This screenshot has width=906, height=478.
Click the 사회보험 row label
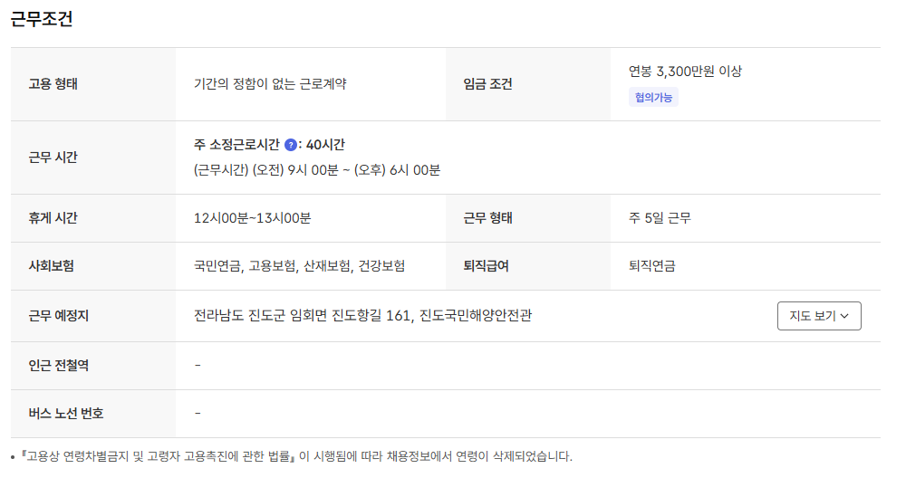coord(52,266)
